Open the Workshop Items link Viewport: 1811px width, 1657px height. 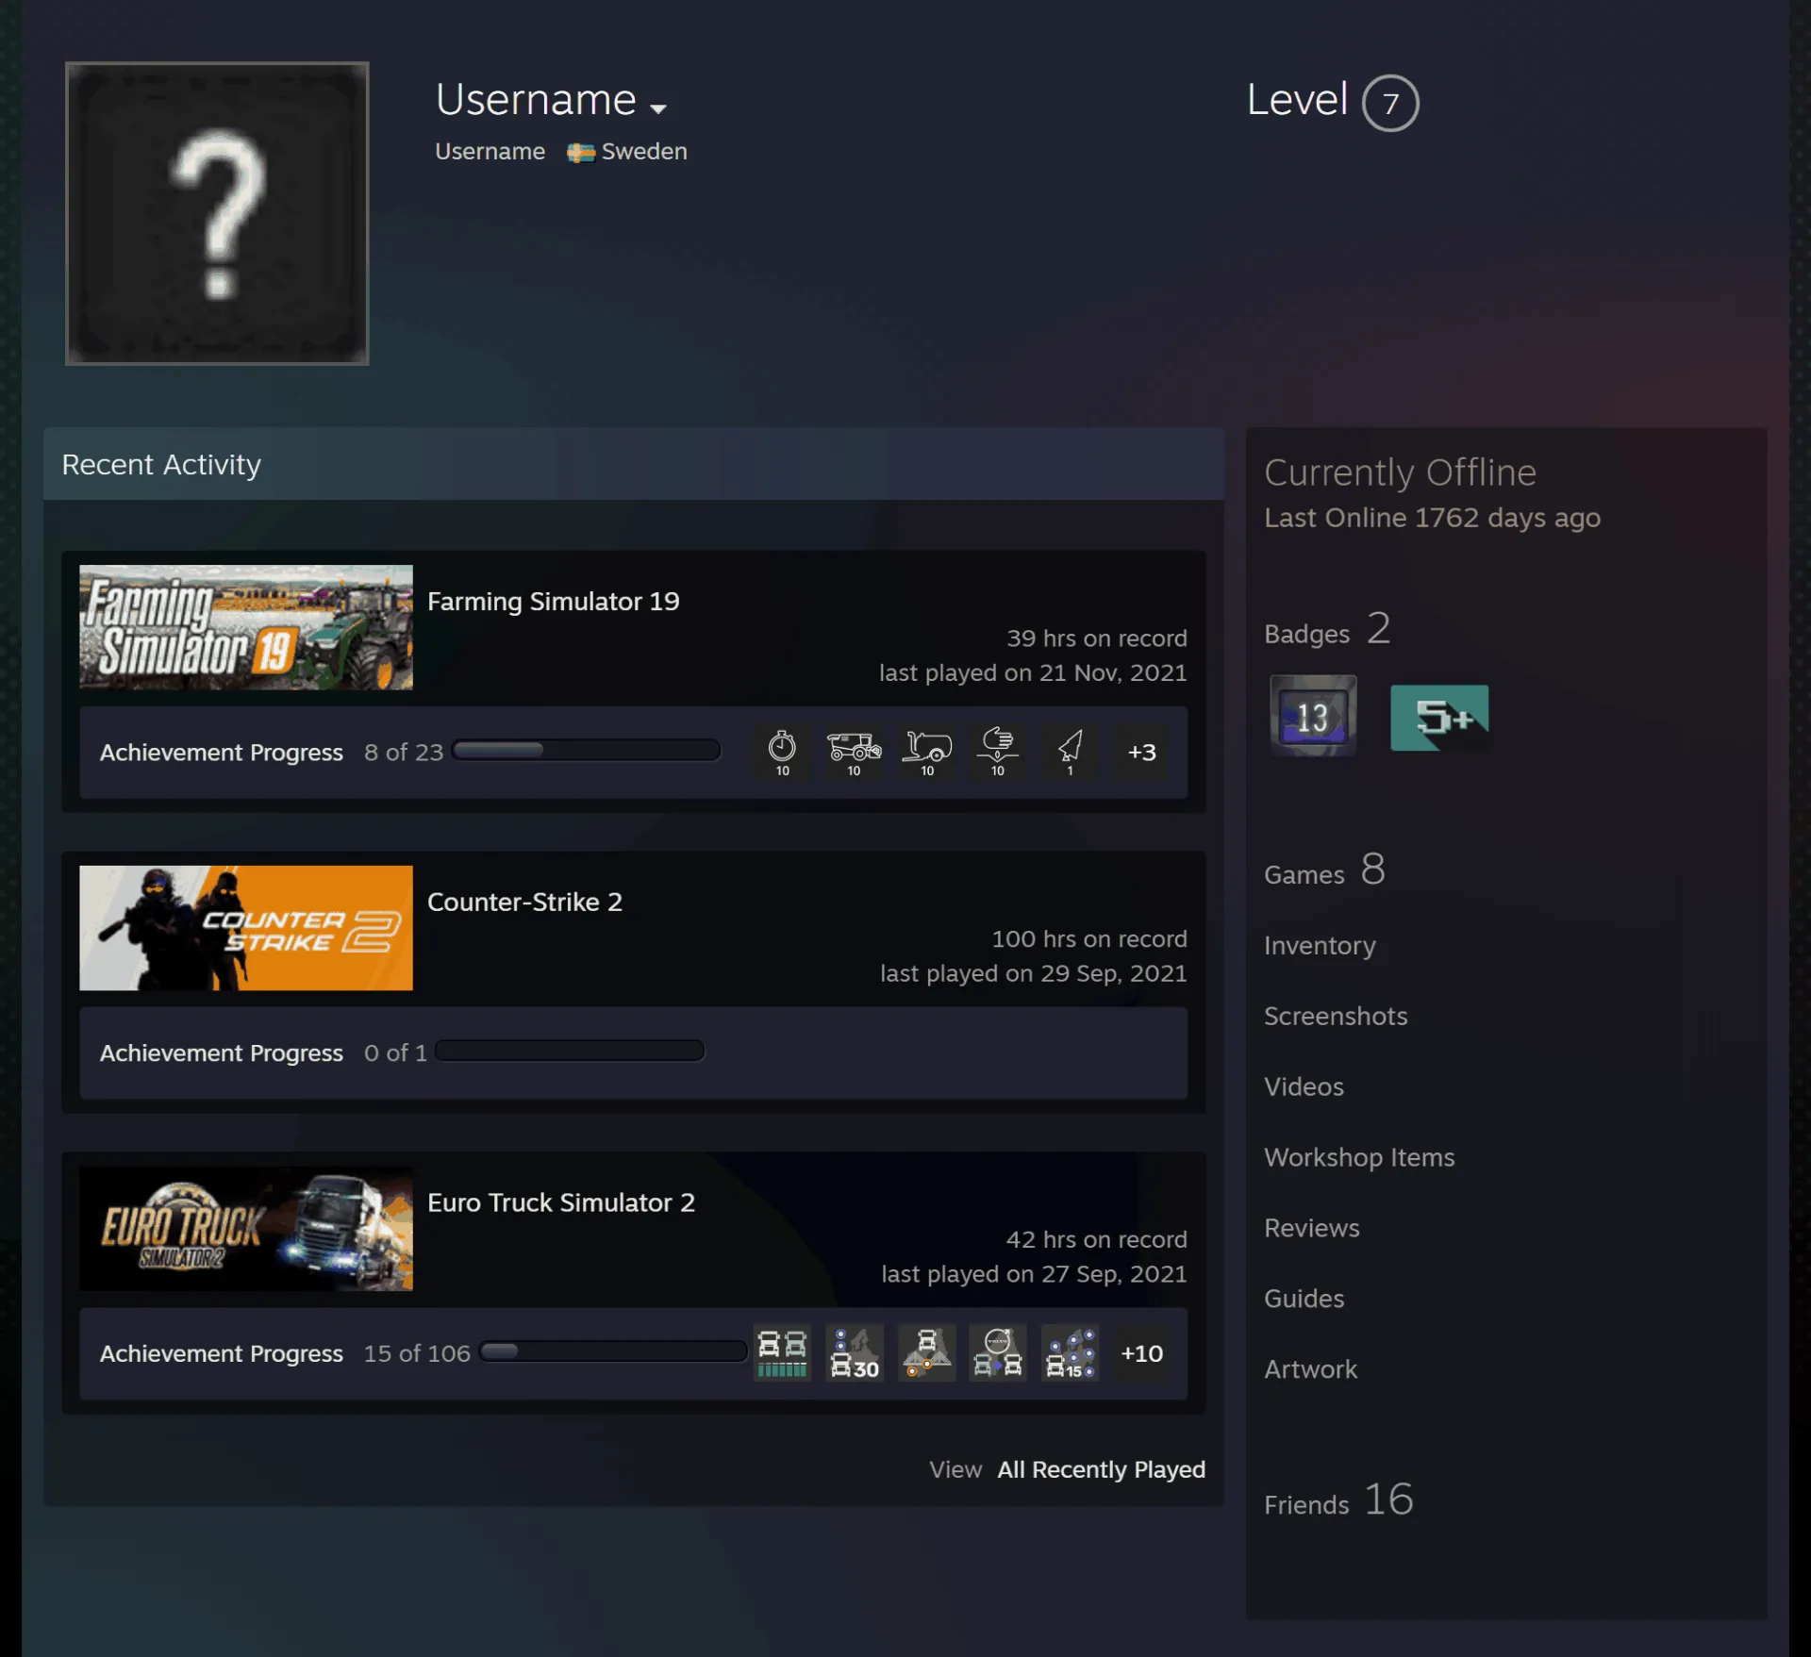click(1359, 1157)
